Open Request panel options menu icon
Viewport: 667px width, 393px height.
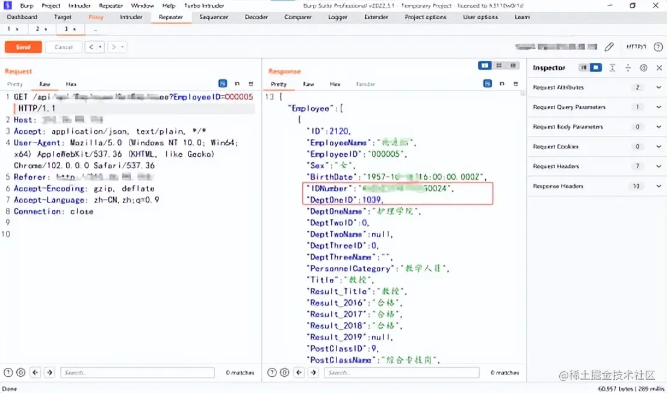point(251,84)
